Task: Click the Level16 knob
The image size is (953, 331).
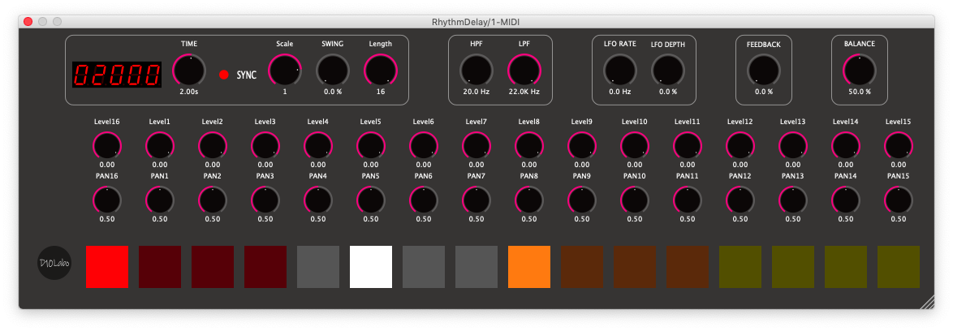Action: (x=107, y=146)
